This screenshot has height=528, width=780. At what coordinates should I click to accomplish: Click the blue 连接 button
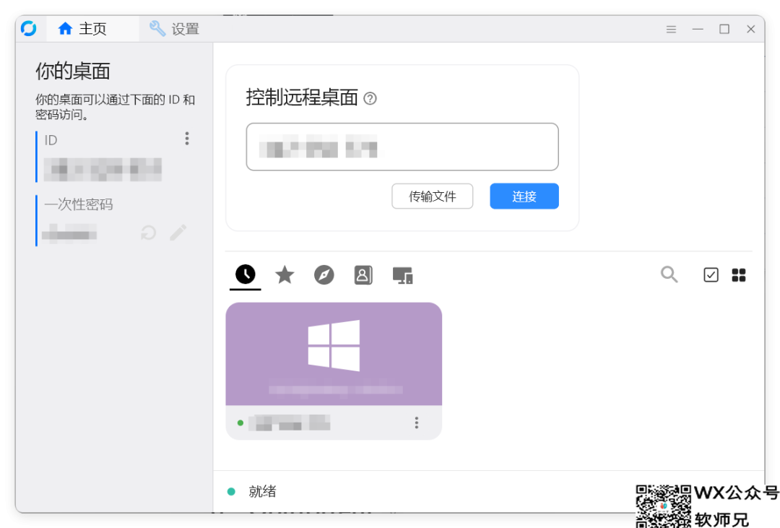click(524, 196)
